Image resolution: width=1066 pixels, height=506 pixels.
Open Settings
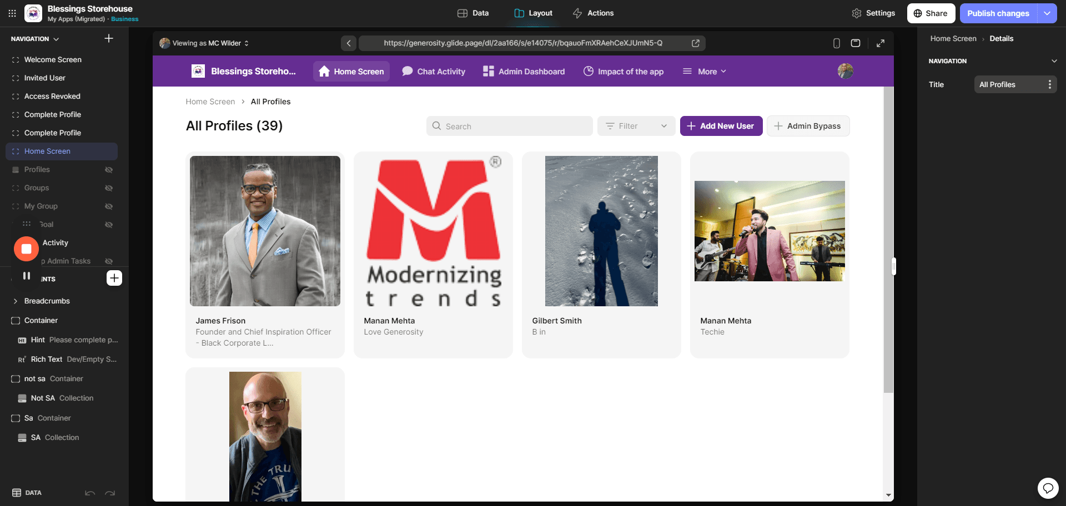(x=873, y=13)
